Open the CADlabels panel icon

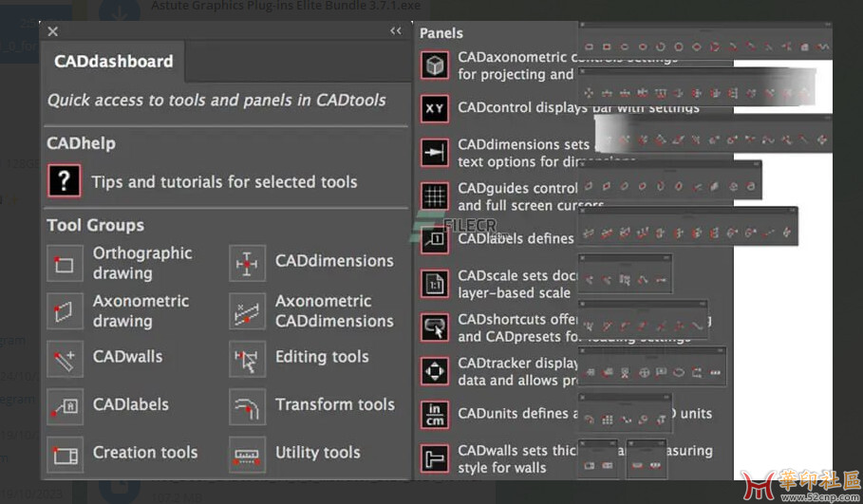pyautogui.click(x=435, y=240)
